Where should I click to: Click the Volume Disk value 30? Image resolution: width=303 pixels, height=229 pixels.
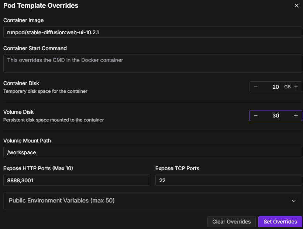click(x=276, y=116)
